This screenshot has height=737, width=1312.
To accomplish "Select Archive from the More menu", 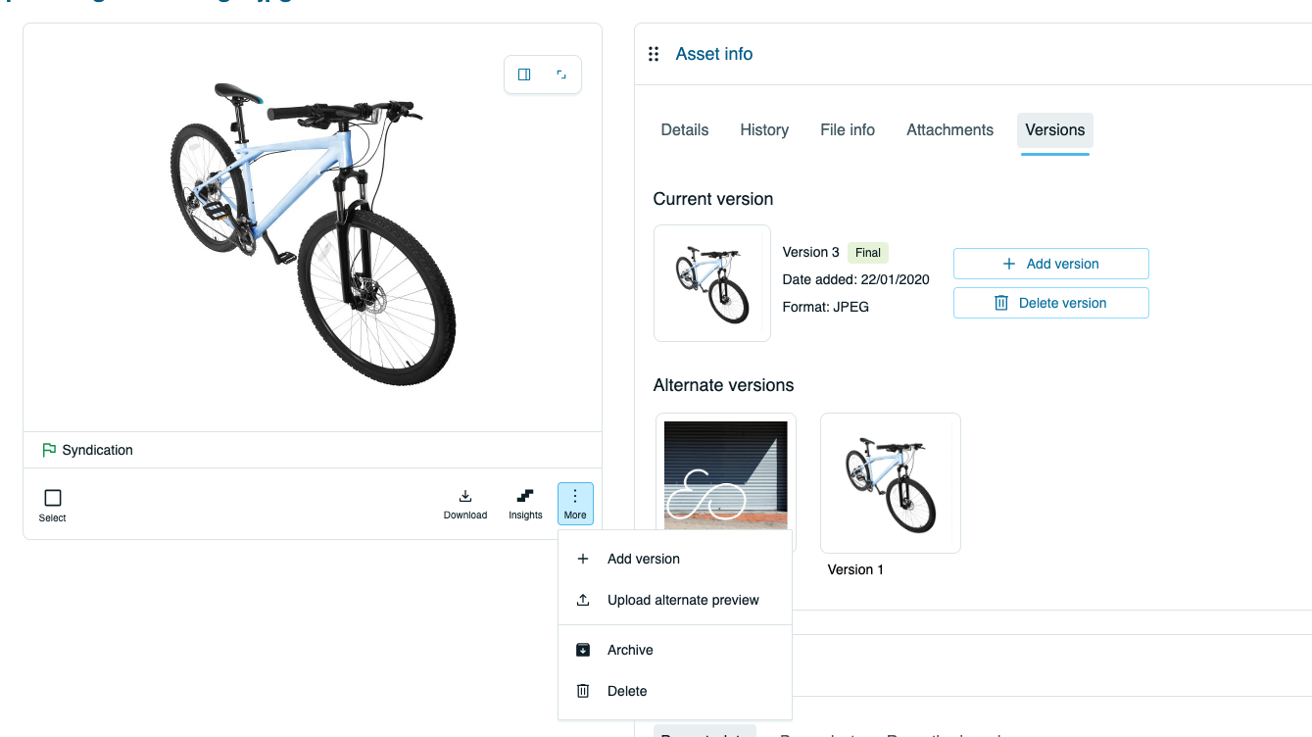I will (x=674, y=650).
